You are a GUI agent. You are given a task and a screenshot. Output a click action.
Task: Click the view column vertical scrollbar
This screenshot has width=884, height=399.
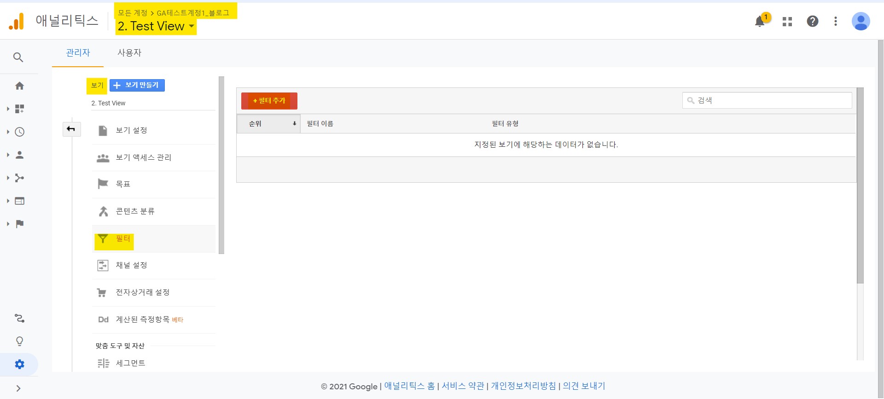[x=221, y=165]
